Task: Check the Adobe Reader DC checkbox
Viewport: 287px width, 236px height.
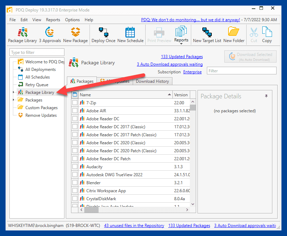Action: pyautogui.click(x=75, y=119)
